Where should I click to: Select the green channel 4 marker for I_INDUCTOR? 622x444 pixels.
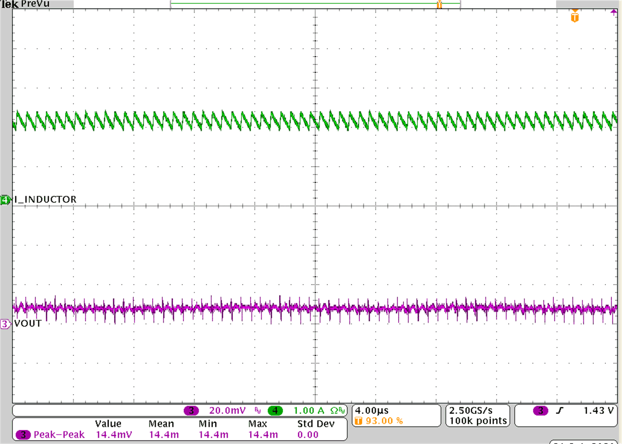click(5, 199)
